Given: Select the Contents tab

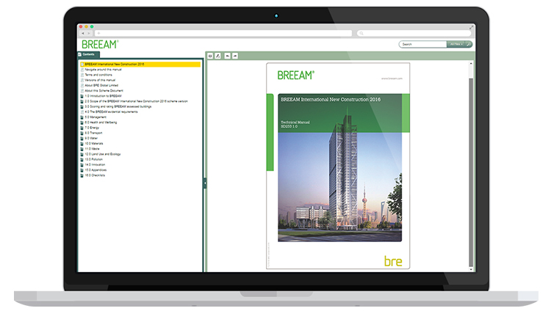Looking at the screenshot, I should (89, 54).
